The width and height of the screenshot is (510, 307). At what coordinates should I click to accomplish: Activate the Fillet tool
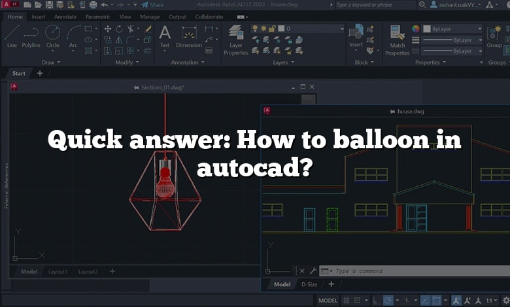(x=130, y=40)
